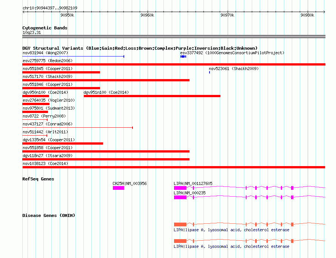The image size is (336, 258).
Task: Open variant nsv8722 (Perry2008) label
Action: pyautogui.click(x=44, y=116)
